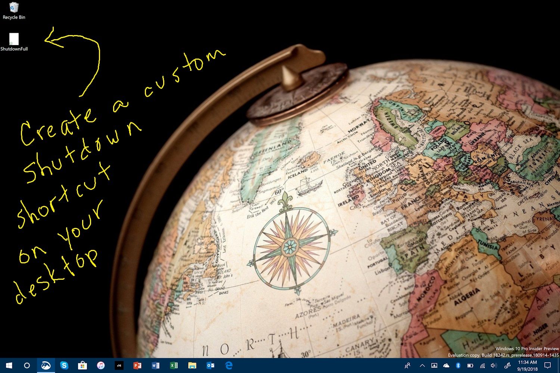Image resolution: width=560 pixels, height=373 pixels.
Task: Open Outlook from the taskbar
Action: tap(211, 366)
